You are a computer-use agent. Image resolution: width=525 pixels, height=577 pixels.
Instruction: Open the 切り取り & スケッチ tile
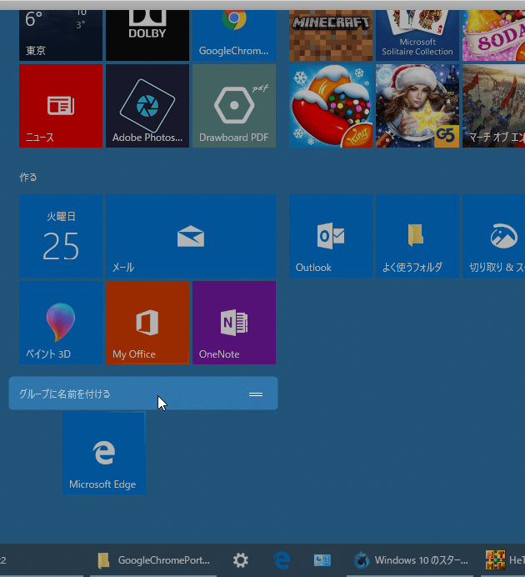click(493, 236)
